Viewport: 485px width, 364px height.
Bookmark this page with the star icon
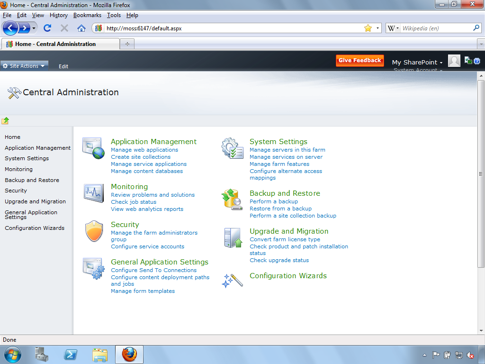[x=368, y=28]
